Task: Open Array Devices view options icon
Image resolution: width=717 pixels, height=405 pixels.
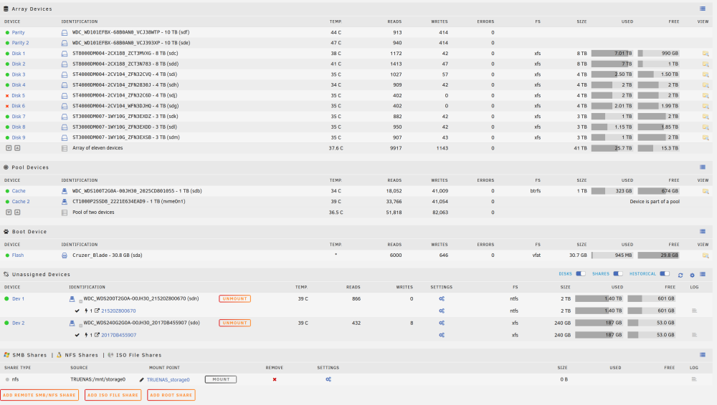Action: pyautogui.click(x=703, y=9)
